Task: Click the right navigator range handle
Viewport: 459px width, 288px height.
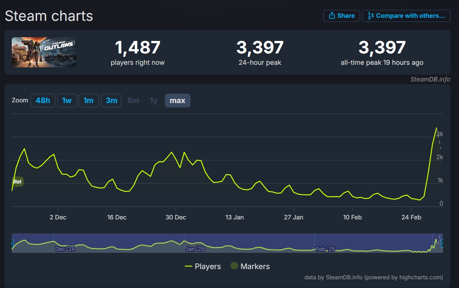Action: coord(442,243)
